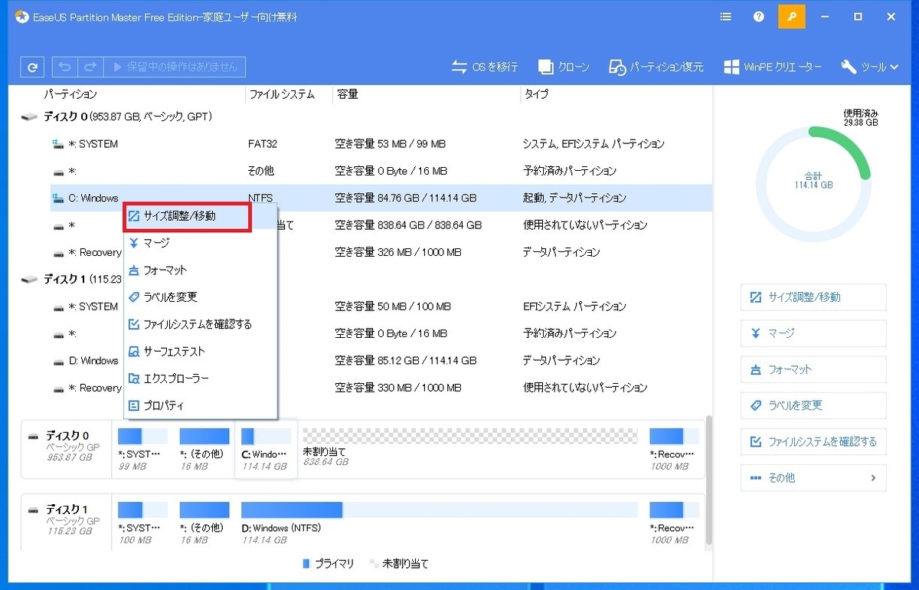Select Disk 1 SYST 100 MB block

pyautogui.click(x=142, y=523)
